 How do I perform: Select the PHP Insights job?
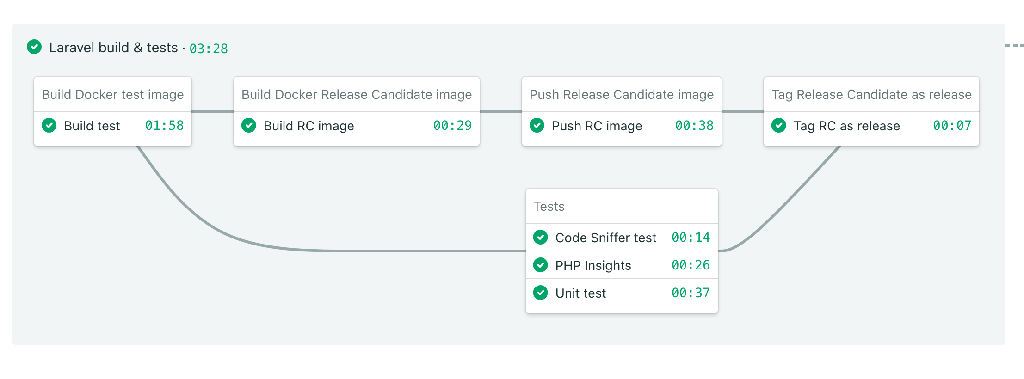click(x=593, y=266)
